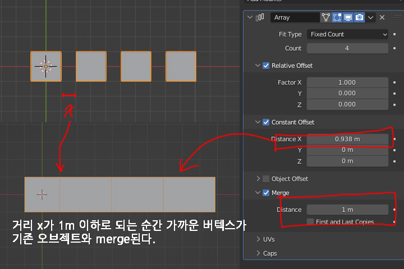Image resolution: width=404 pixels, height=269 pixels.
Task: Expand the Caps section
Action: [258, 253]
